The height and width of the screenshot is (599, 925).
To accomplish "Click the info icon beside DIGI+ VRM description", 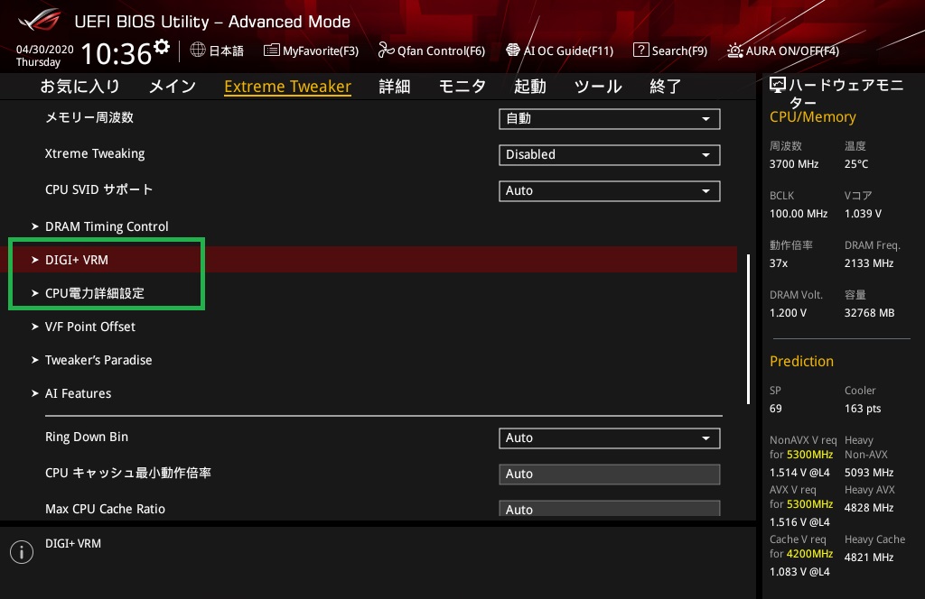I will [x=22, y=552].
